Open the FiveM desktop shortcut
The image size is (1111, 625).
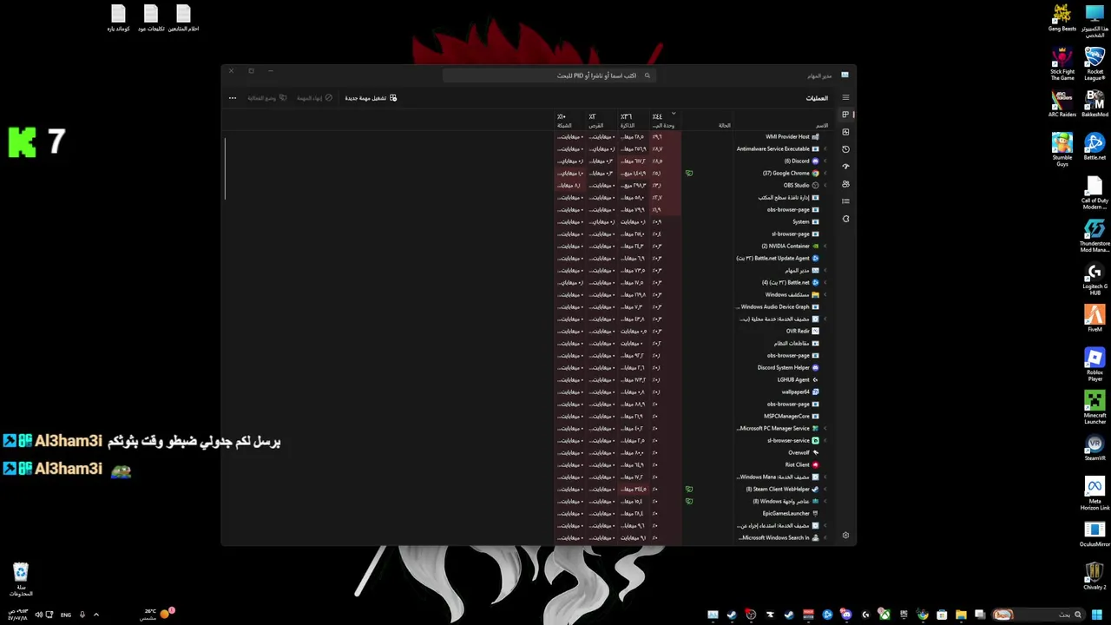pos(1095,318)
